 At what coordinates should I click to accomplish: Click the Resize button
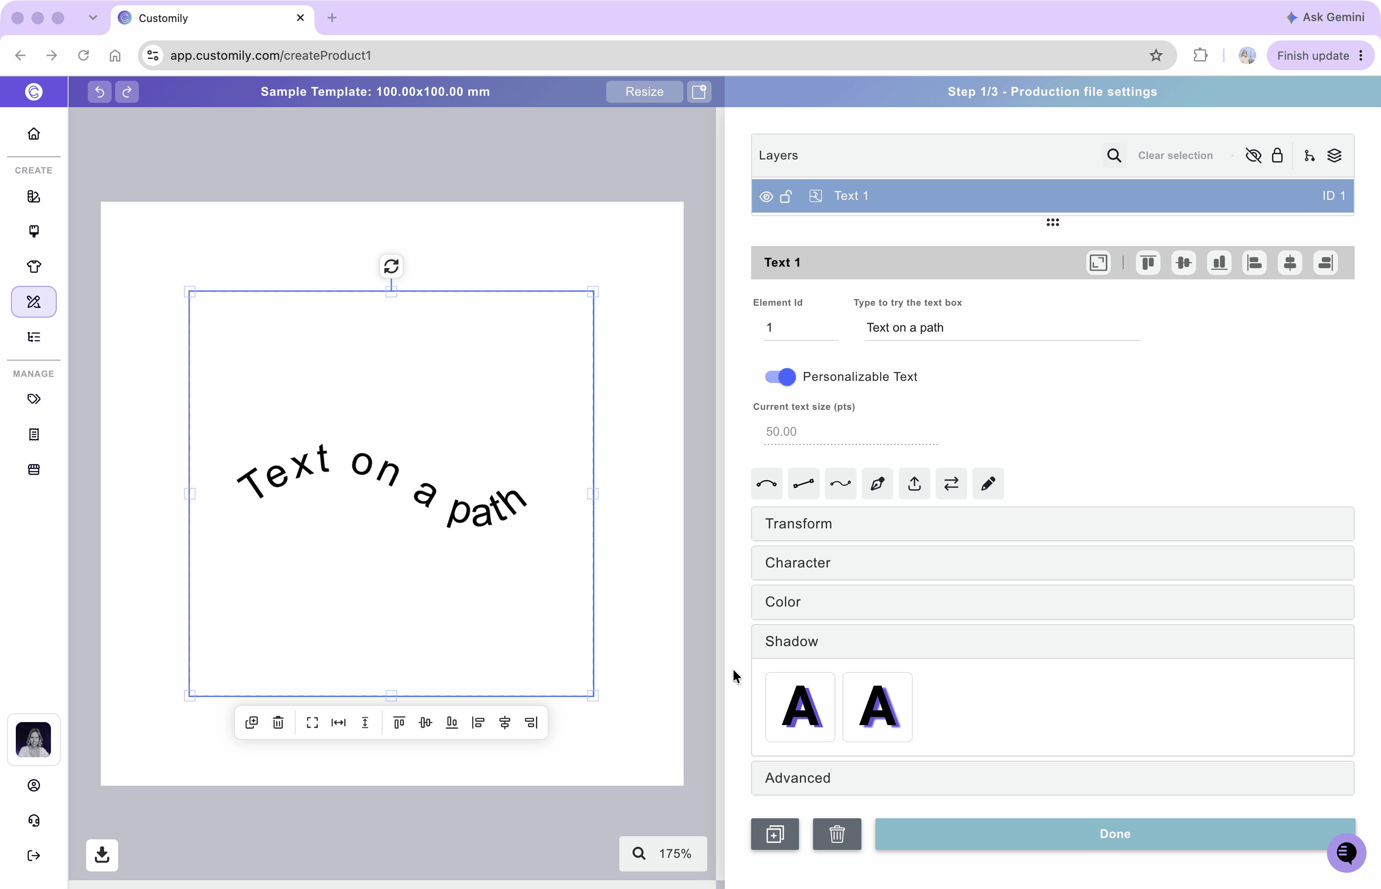tap(644, 91)
